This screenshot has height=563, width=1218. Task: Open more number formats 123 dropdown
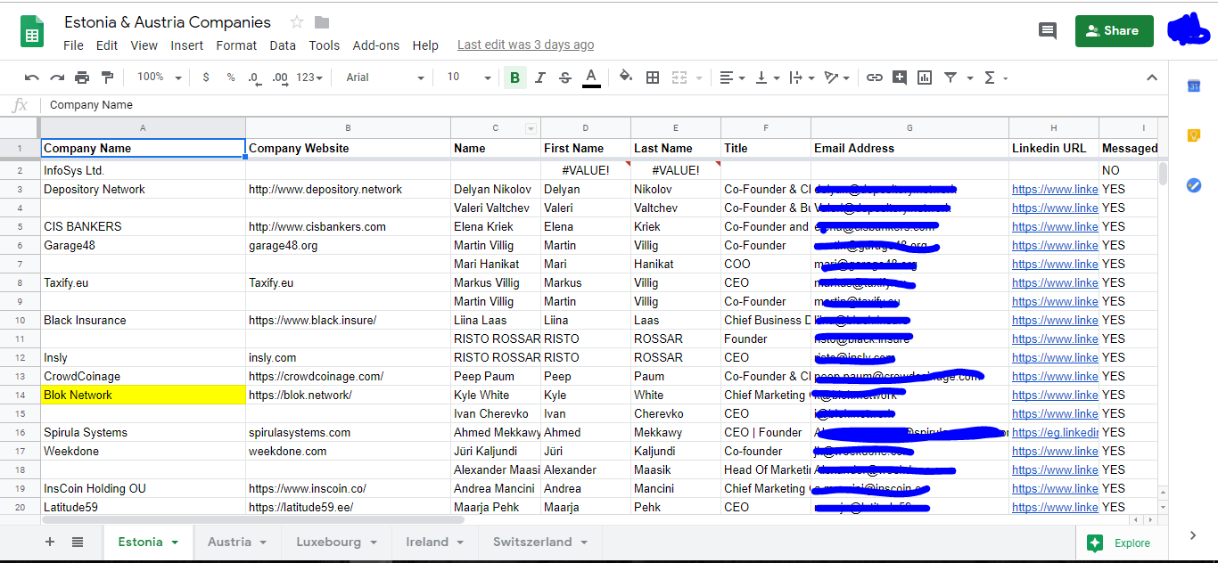[x=310, y=78]
